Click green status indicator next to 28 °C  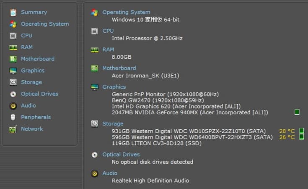coord(302,131)
